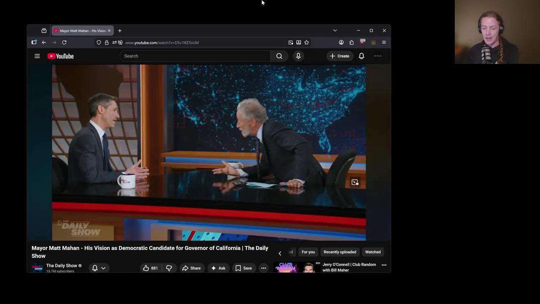Open options for Club Random video

(x=384, y=265)
